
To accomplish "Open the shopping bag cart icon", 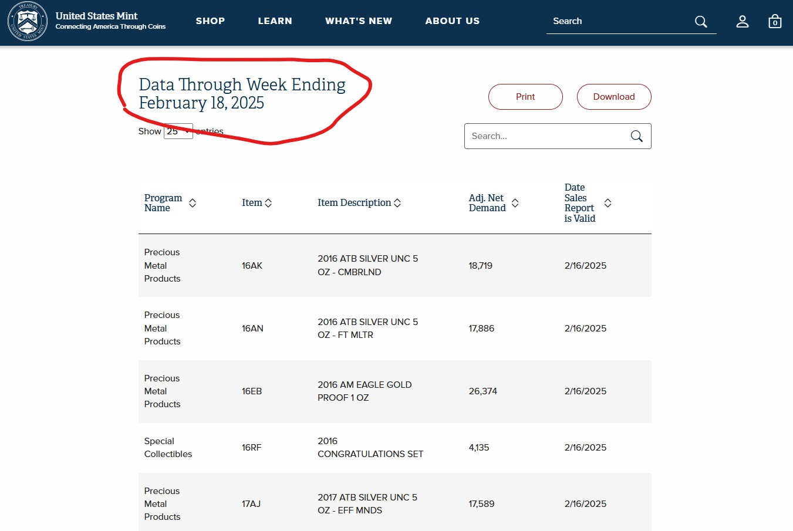I will pyautogui.click(x=775, y=22).
